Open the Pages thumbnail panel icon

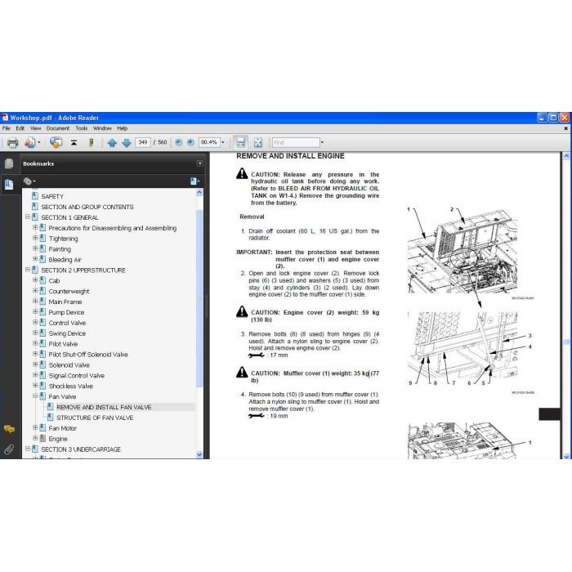[9, 163]
